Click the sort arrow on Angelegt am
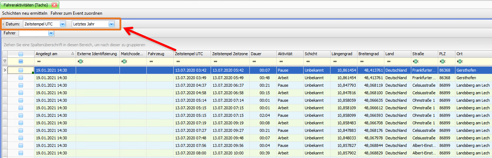Screen dimensions: 492x158 73,54
